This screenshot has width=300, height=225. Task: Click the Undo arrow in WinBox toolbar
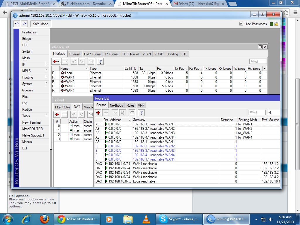coord(17,24)
